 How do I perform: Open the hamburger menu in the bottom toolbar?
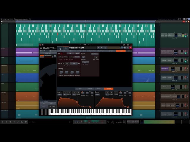6,122
